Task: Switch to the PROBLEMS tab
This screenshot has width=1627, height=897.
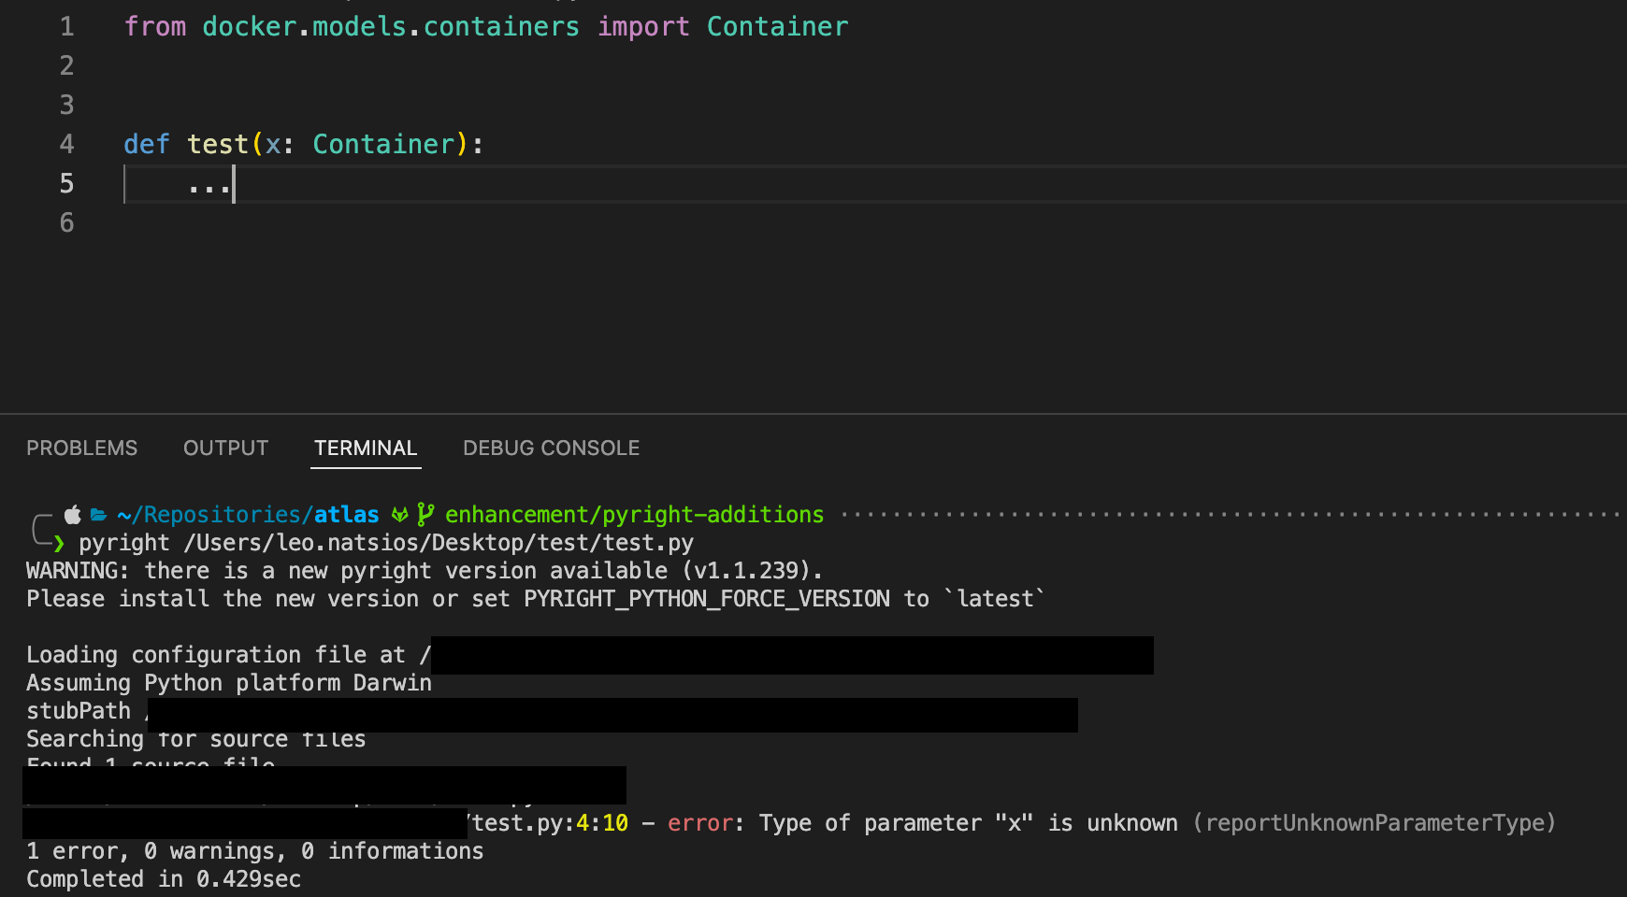Action: (x=81, y=448)
